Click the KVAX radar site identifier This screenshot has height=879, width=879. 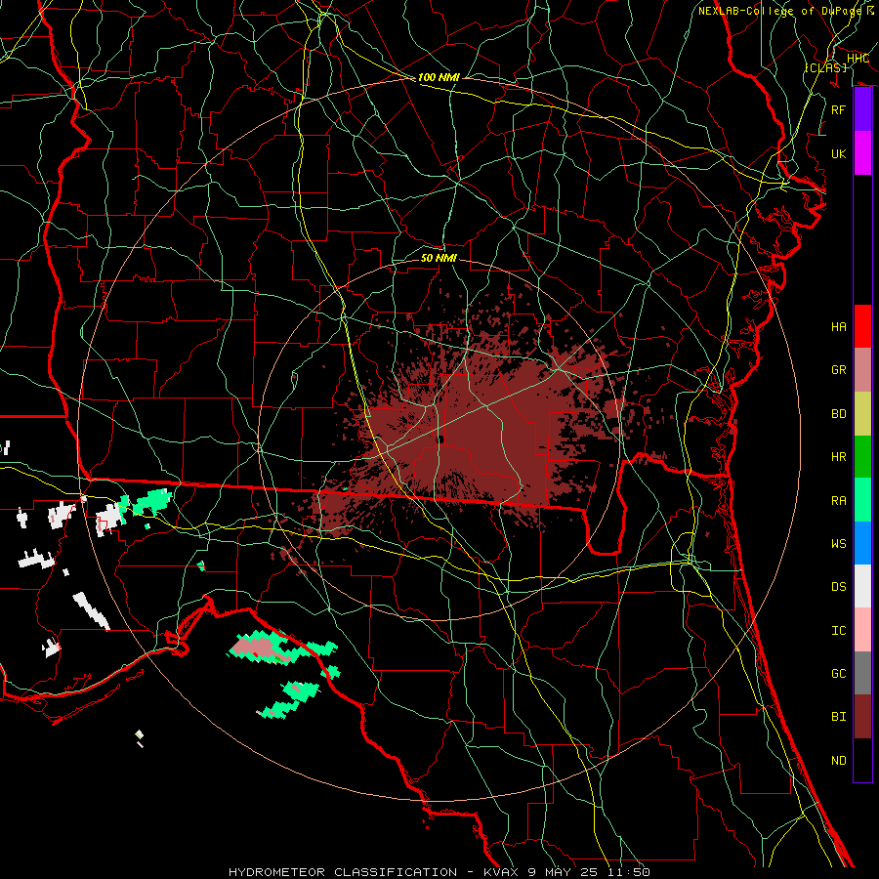(x=500, y=872)
